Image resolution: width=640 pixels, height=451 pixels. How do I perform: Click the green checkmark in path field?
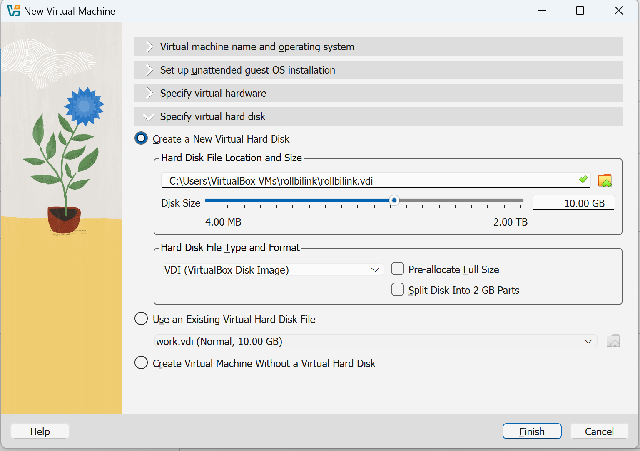(x=583, y=180)
